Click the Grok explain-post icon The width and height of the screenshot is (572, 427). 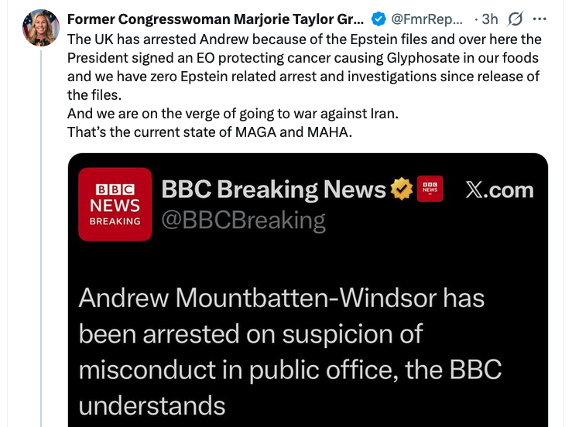(515, 19)
